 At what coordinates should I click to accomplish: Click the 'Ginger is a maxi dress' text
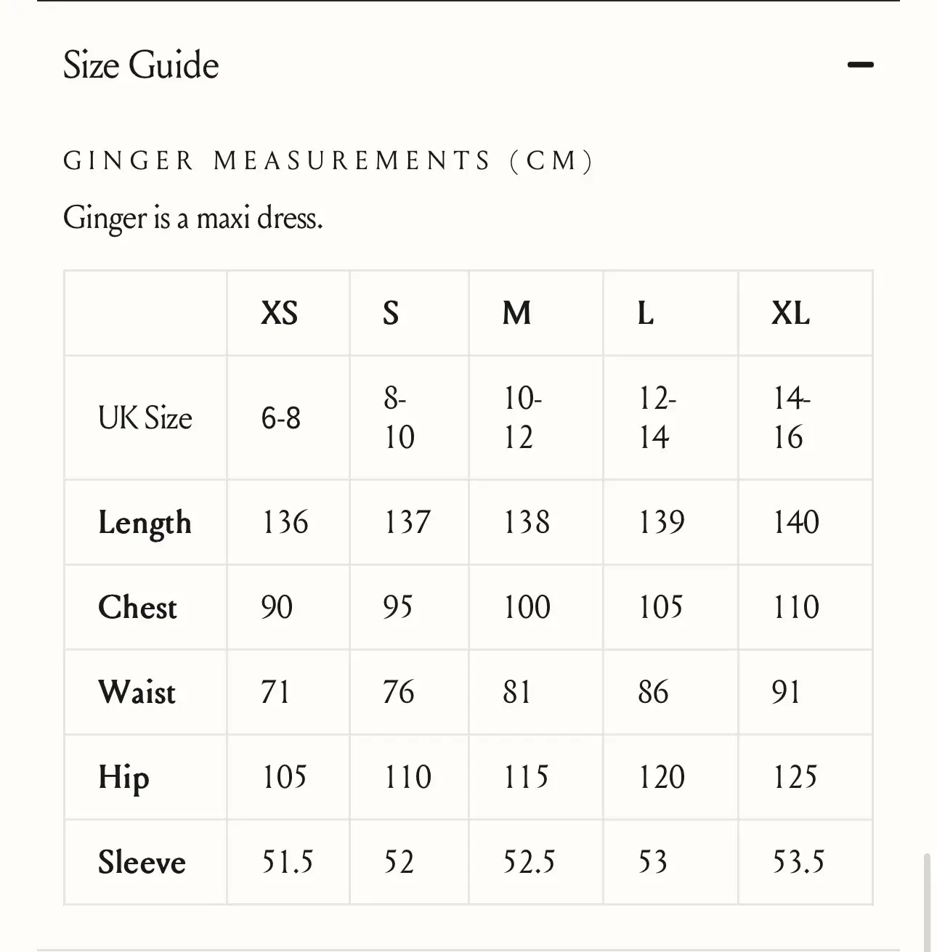pyautogui.click(x=193, y=218)
